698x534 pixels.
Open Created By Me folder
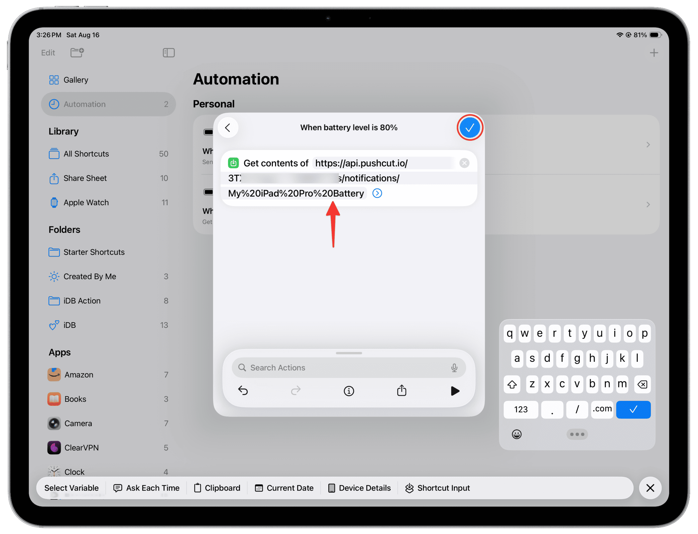click(x=108, y=276)
